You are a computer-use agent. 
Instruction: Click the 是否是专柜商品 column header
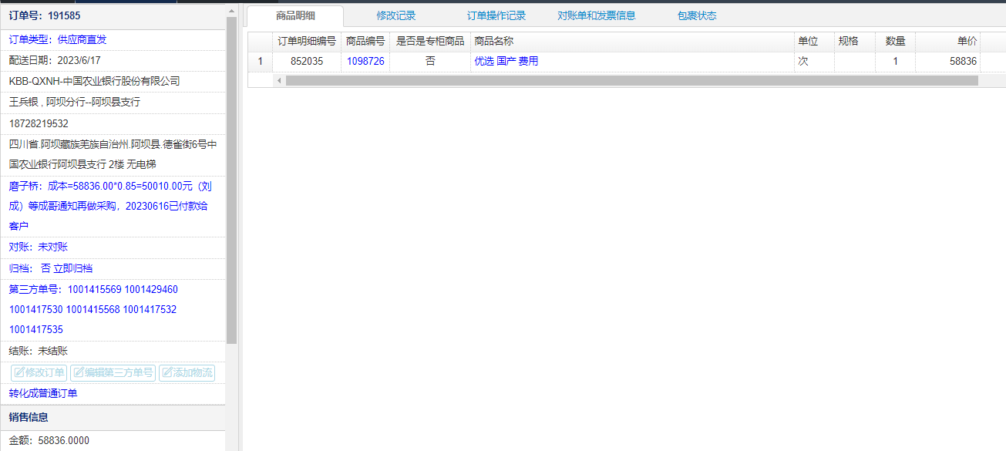coord(430,42)
